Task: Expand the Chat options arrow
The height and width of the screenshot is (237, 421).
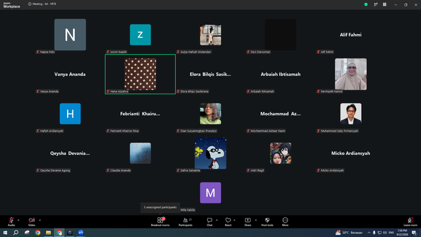Action: point(216,220)
